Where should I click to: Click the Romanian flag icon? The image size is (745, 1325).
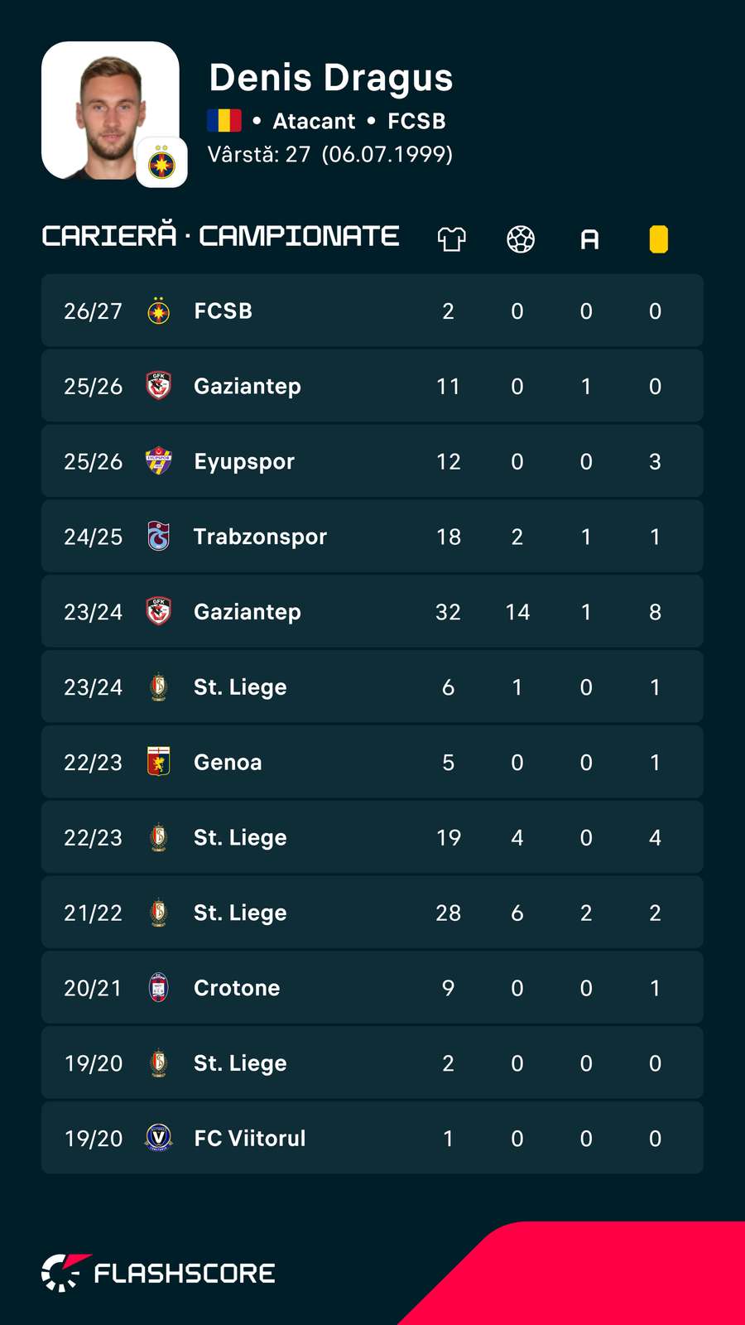click(224, 121)
